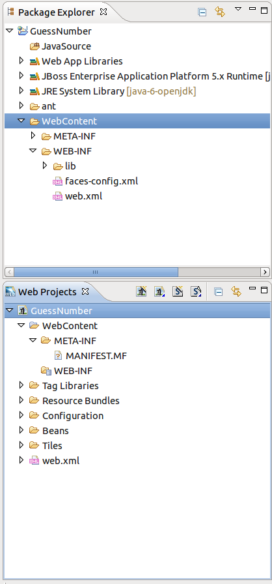Select the Web Projects tab
Viewport: 272px width, 584px height.
pyautogui.click(x=48, y=292)
